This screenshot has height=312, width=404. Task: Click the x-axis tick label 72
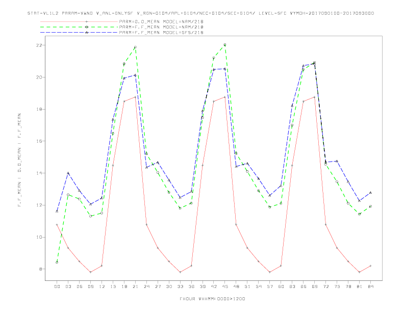point(325,287)
